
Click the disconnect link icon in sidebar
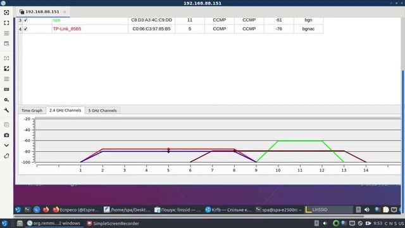click(6, 156)
